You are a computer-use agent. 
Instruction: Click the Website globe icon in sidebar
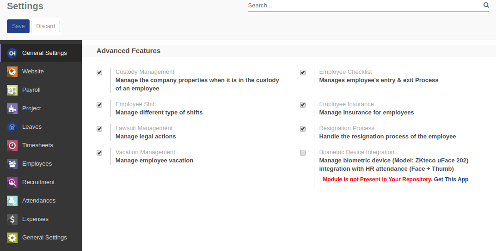(12, 72)
